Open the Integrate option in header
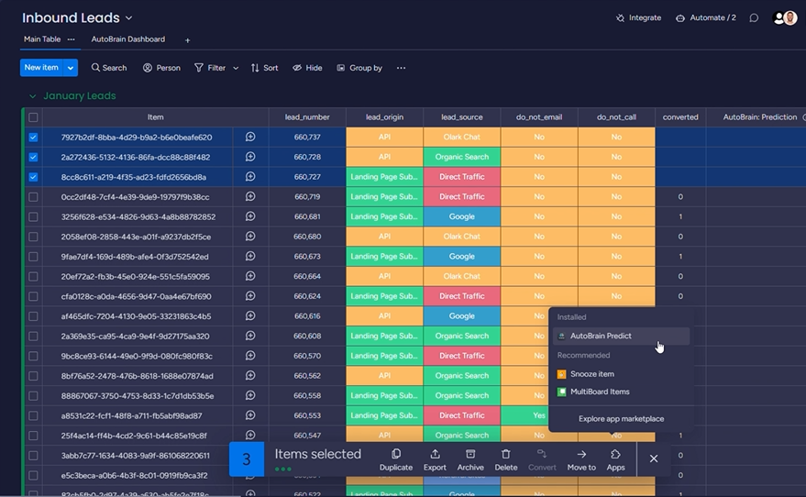806x497 pixels. click(638, 17)
